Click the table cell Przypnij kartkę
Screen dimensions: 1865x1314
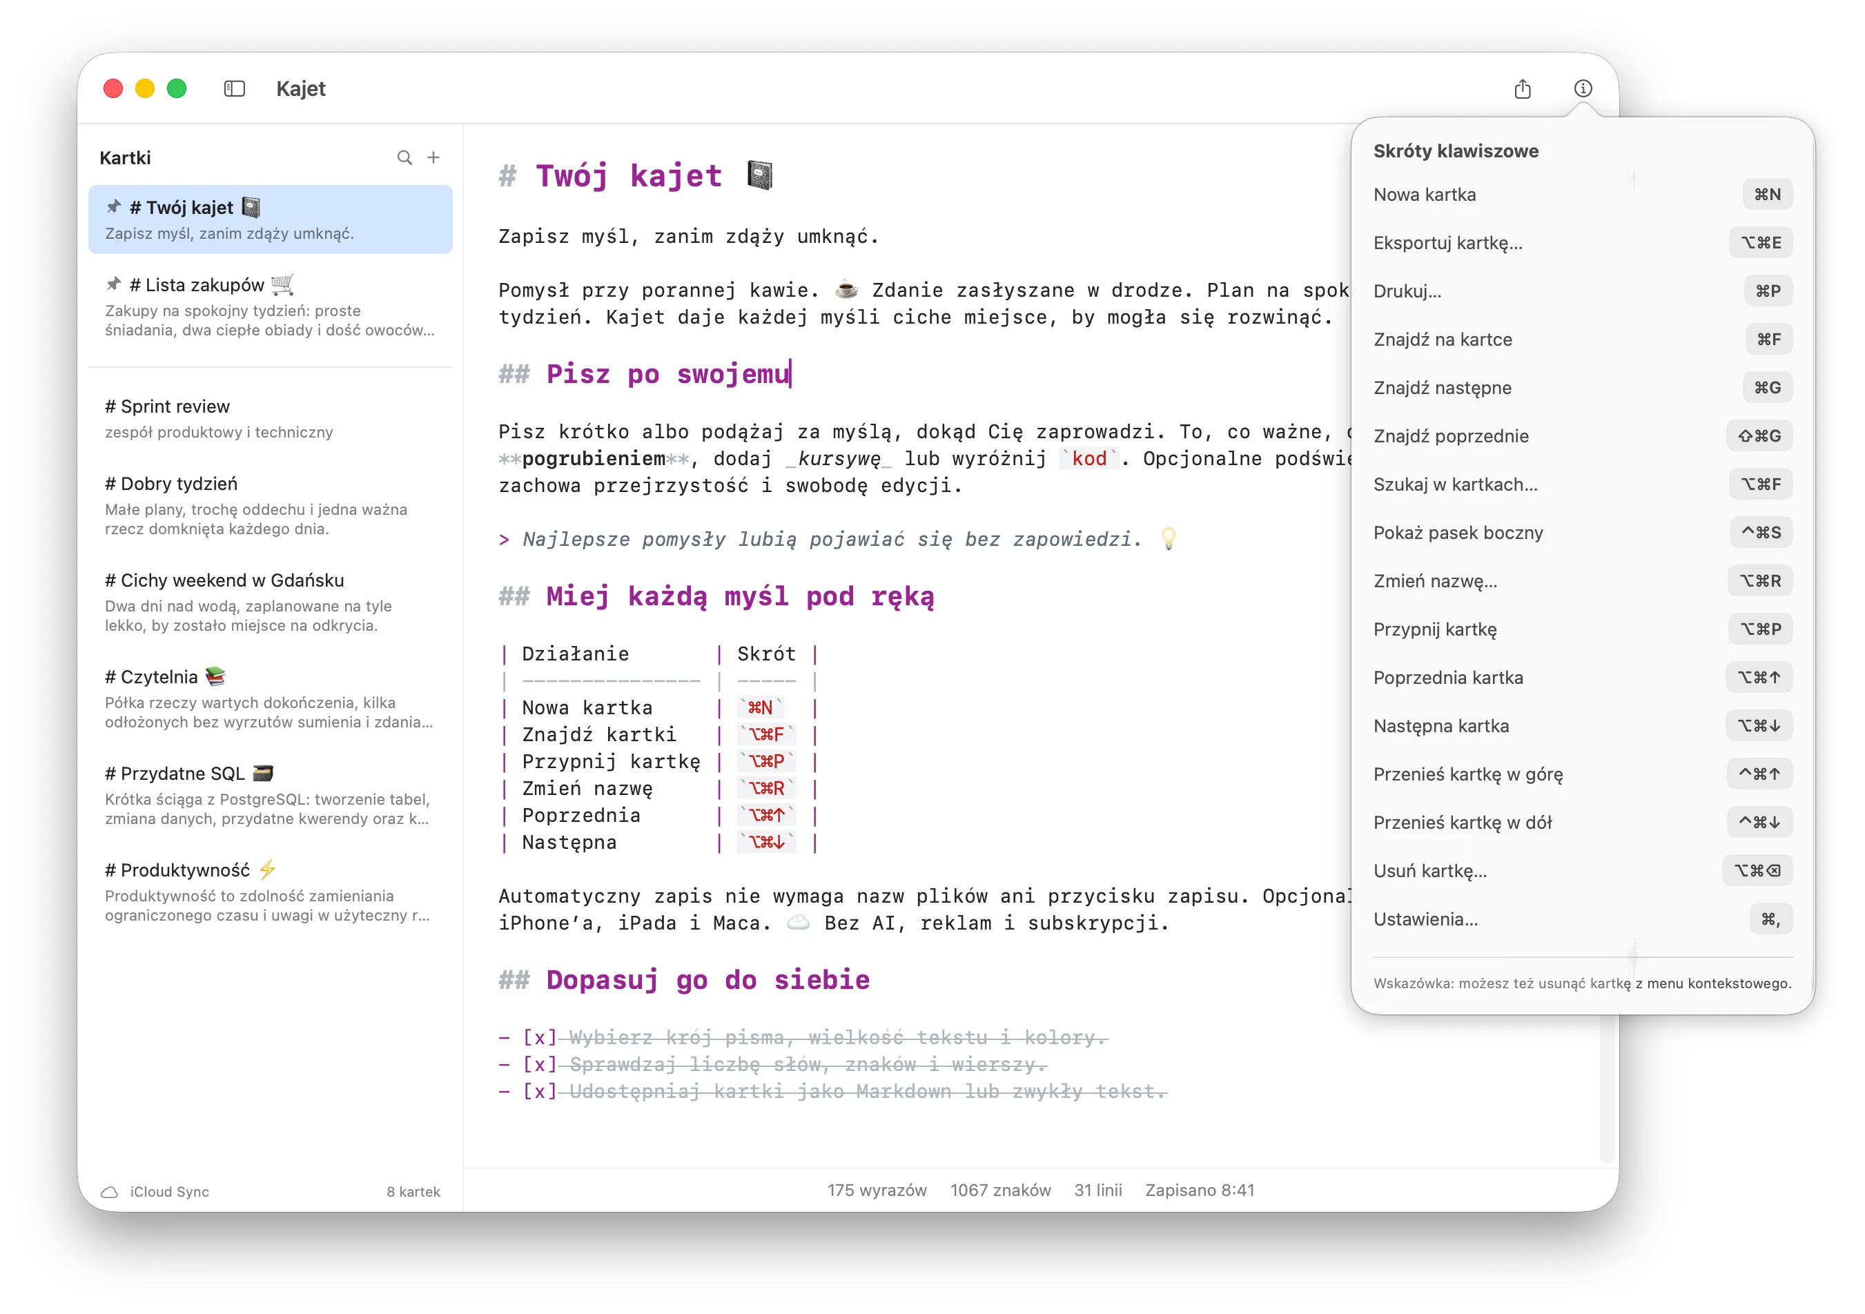coord(611,761)
